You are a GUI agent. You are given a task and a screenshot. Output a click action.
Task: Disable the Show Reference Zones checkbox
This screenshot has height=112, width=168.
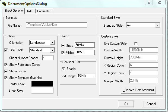pos(6,65)
